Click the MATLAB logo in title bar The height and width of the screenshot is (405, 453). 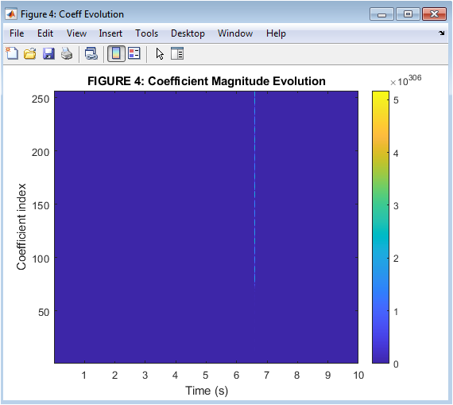(11, 14)
